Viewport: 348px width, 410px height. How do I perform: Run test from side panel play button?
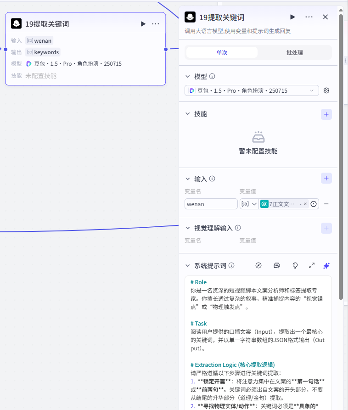[292, 17]
